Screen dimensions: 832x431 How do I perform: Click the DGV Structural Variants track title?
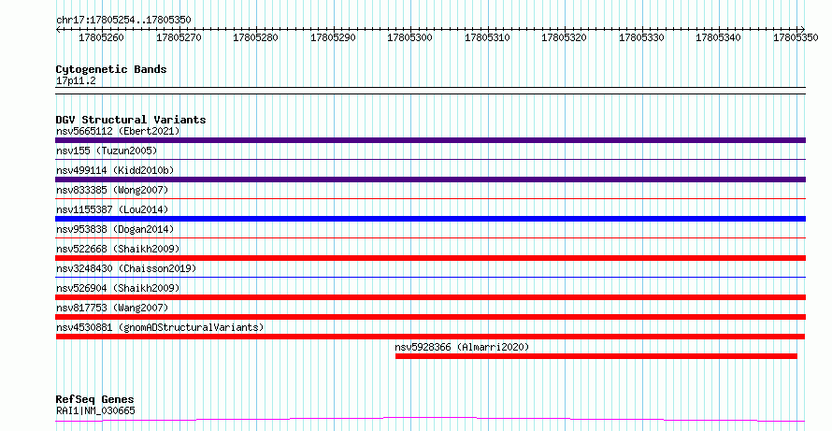[x=131, y=120]
